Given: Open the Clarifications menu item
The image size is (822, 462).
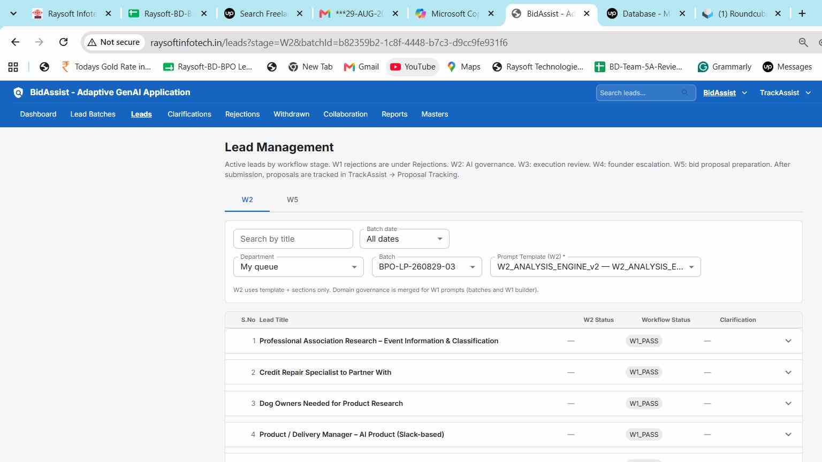Looking at the screenshot, I should coord(189,114).
